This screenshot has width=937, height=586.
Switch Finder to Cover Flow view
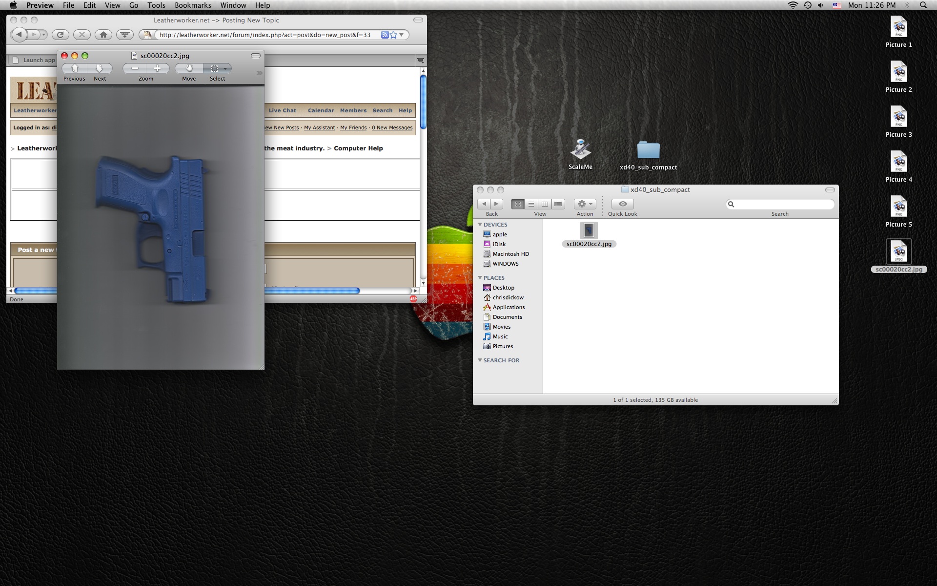tap(558, 204)
